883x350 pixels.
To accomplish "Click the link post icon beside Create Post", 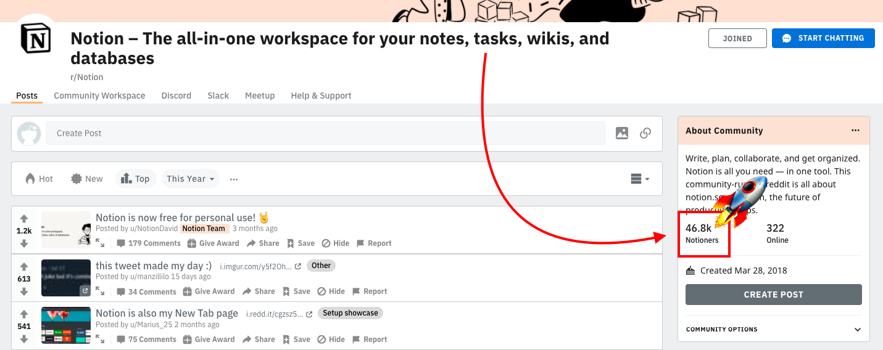I will [645, 133].
